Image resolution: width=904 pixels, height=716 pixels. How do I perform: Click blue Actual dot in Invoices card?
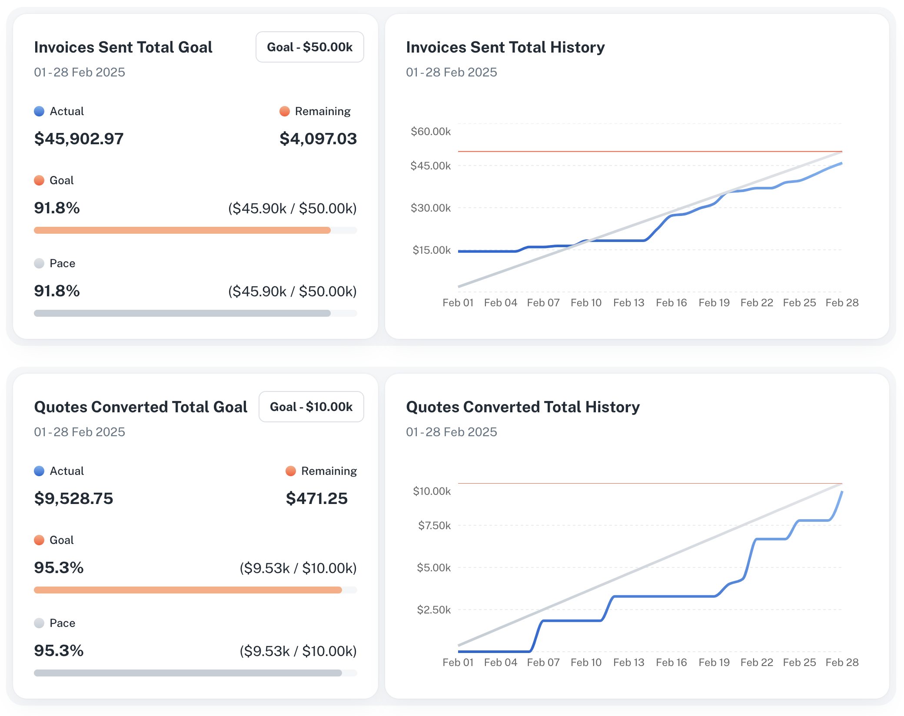coord(39,111)
